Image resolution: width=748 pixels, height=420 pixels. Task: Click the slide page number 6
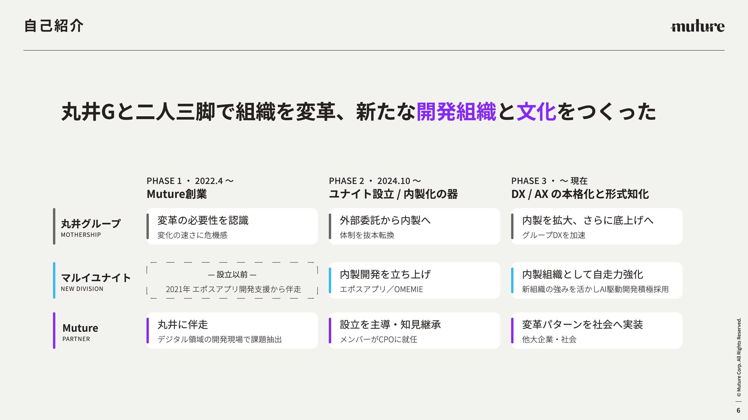point(738,410)
